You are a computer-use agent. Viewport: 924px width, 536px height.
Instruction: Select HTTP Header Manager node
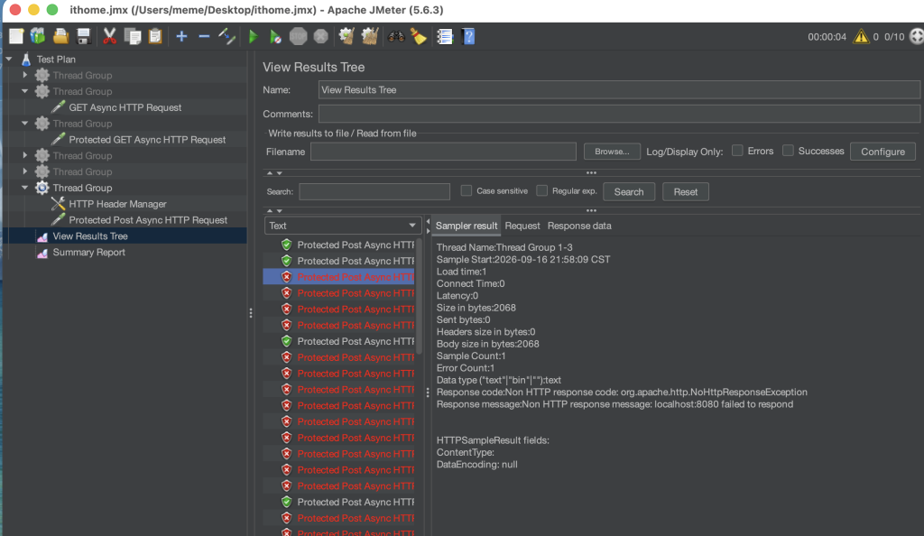pyautogui.click(x=117, y=204)
